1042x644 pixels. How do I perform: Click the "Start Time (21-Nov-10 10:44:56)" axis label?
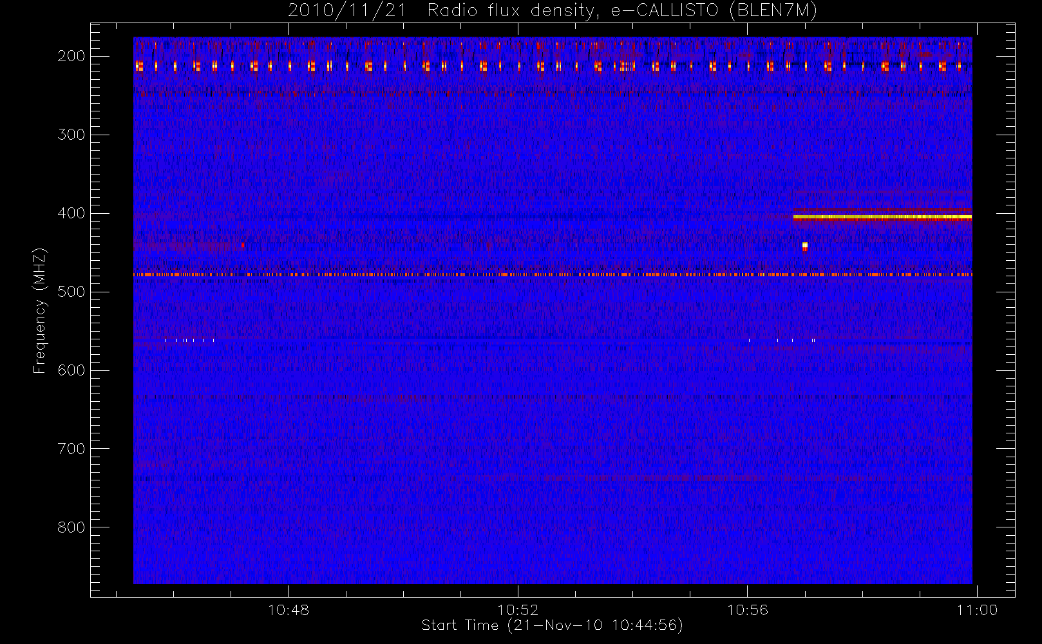click(x=552, y=625)
